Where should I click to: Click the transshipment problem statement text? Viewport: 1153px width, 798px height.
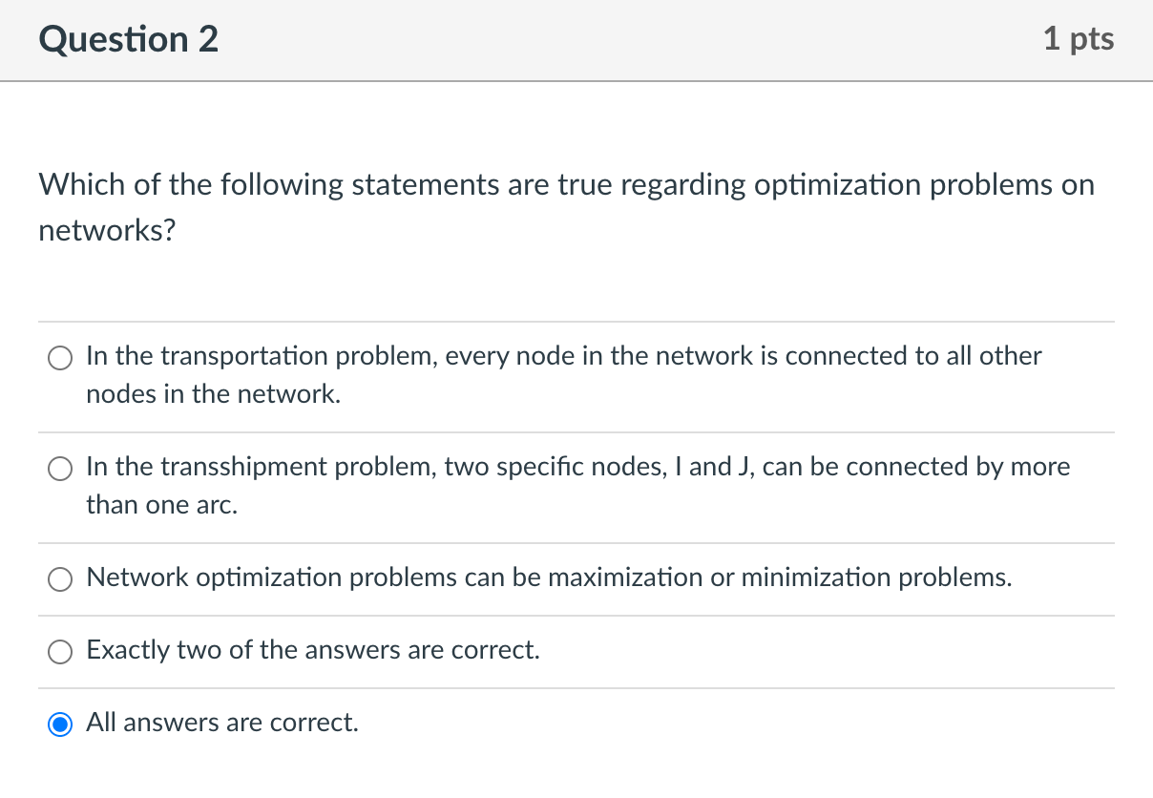tap(577, 467)
